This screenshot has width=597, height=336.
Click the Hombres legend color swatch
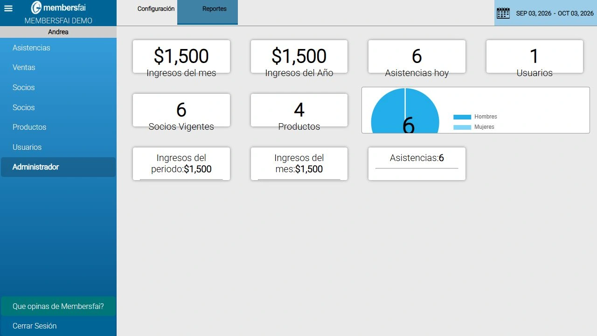click(462, 117)
